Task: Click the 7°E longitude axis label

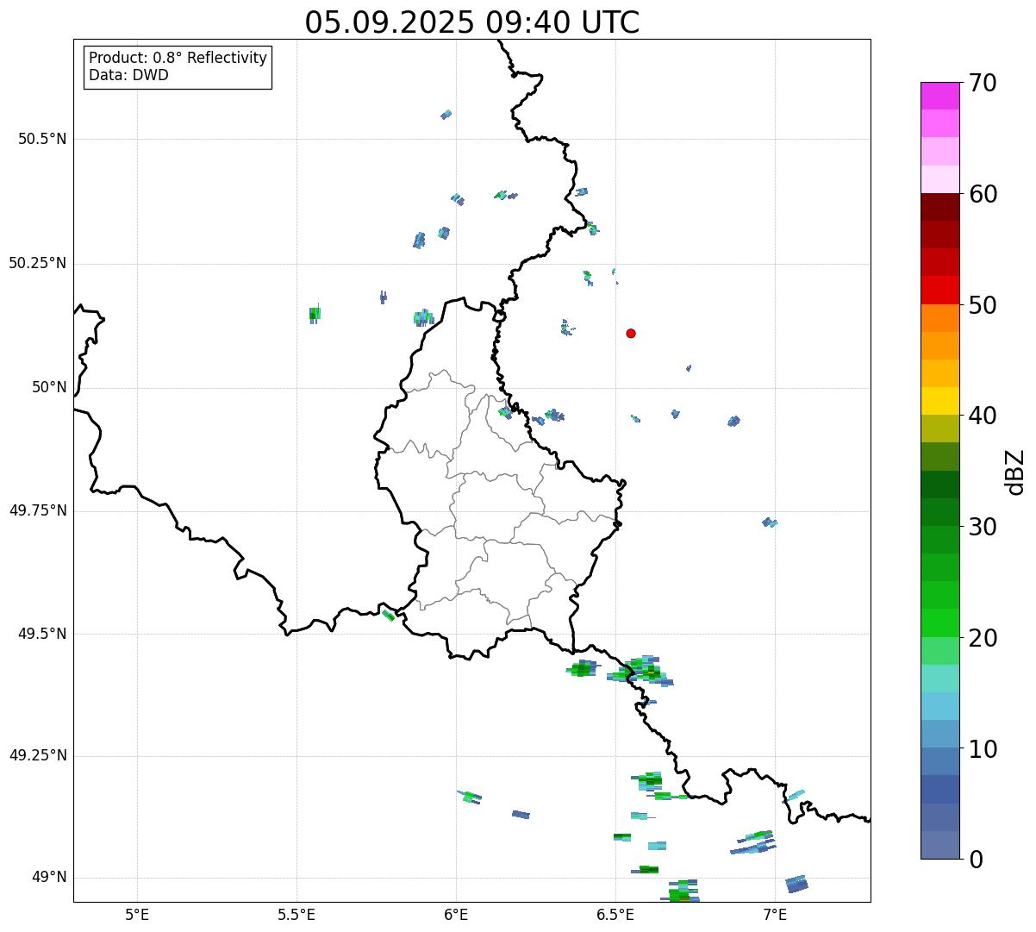Action: pos(775,914)
